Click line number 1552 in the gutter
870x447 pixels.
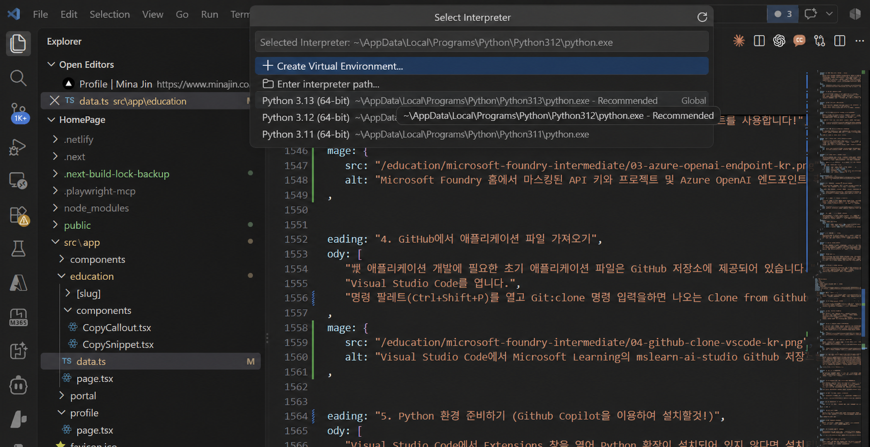(x=296, y=239)
